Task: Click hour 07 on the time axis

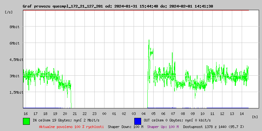Action: pos(173,113)
